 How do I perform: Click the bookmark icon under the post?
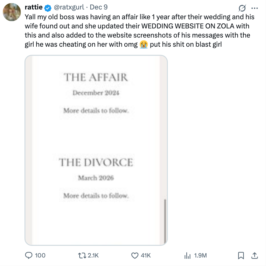[x=241, y=255]
